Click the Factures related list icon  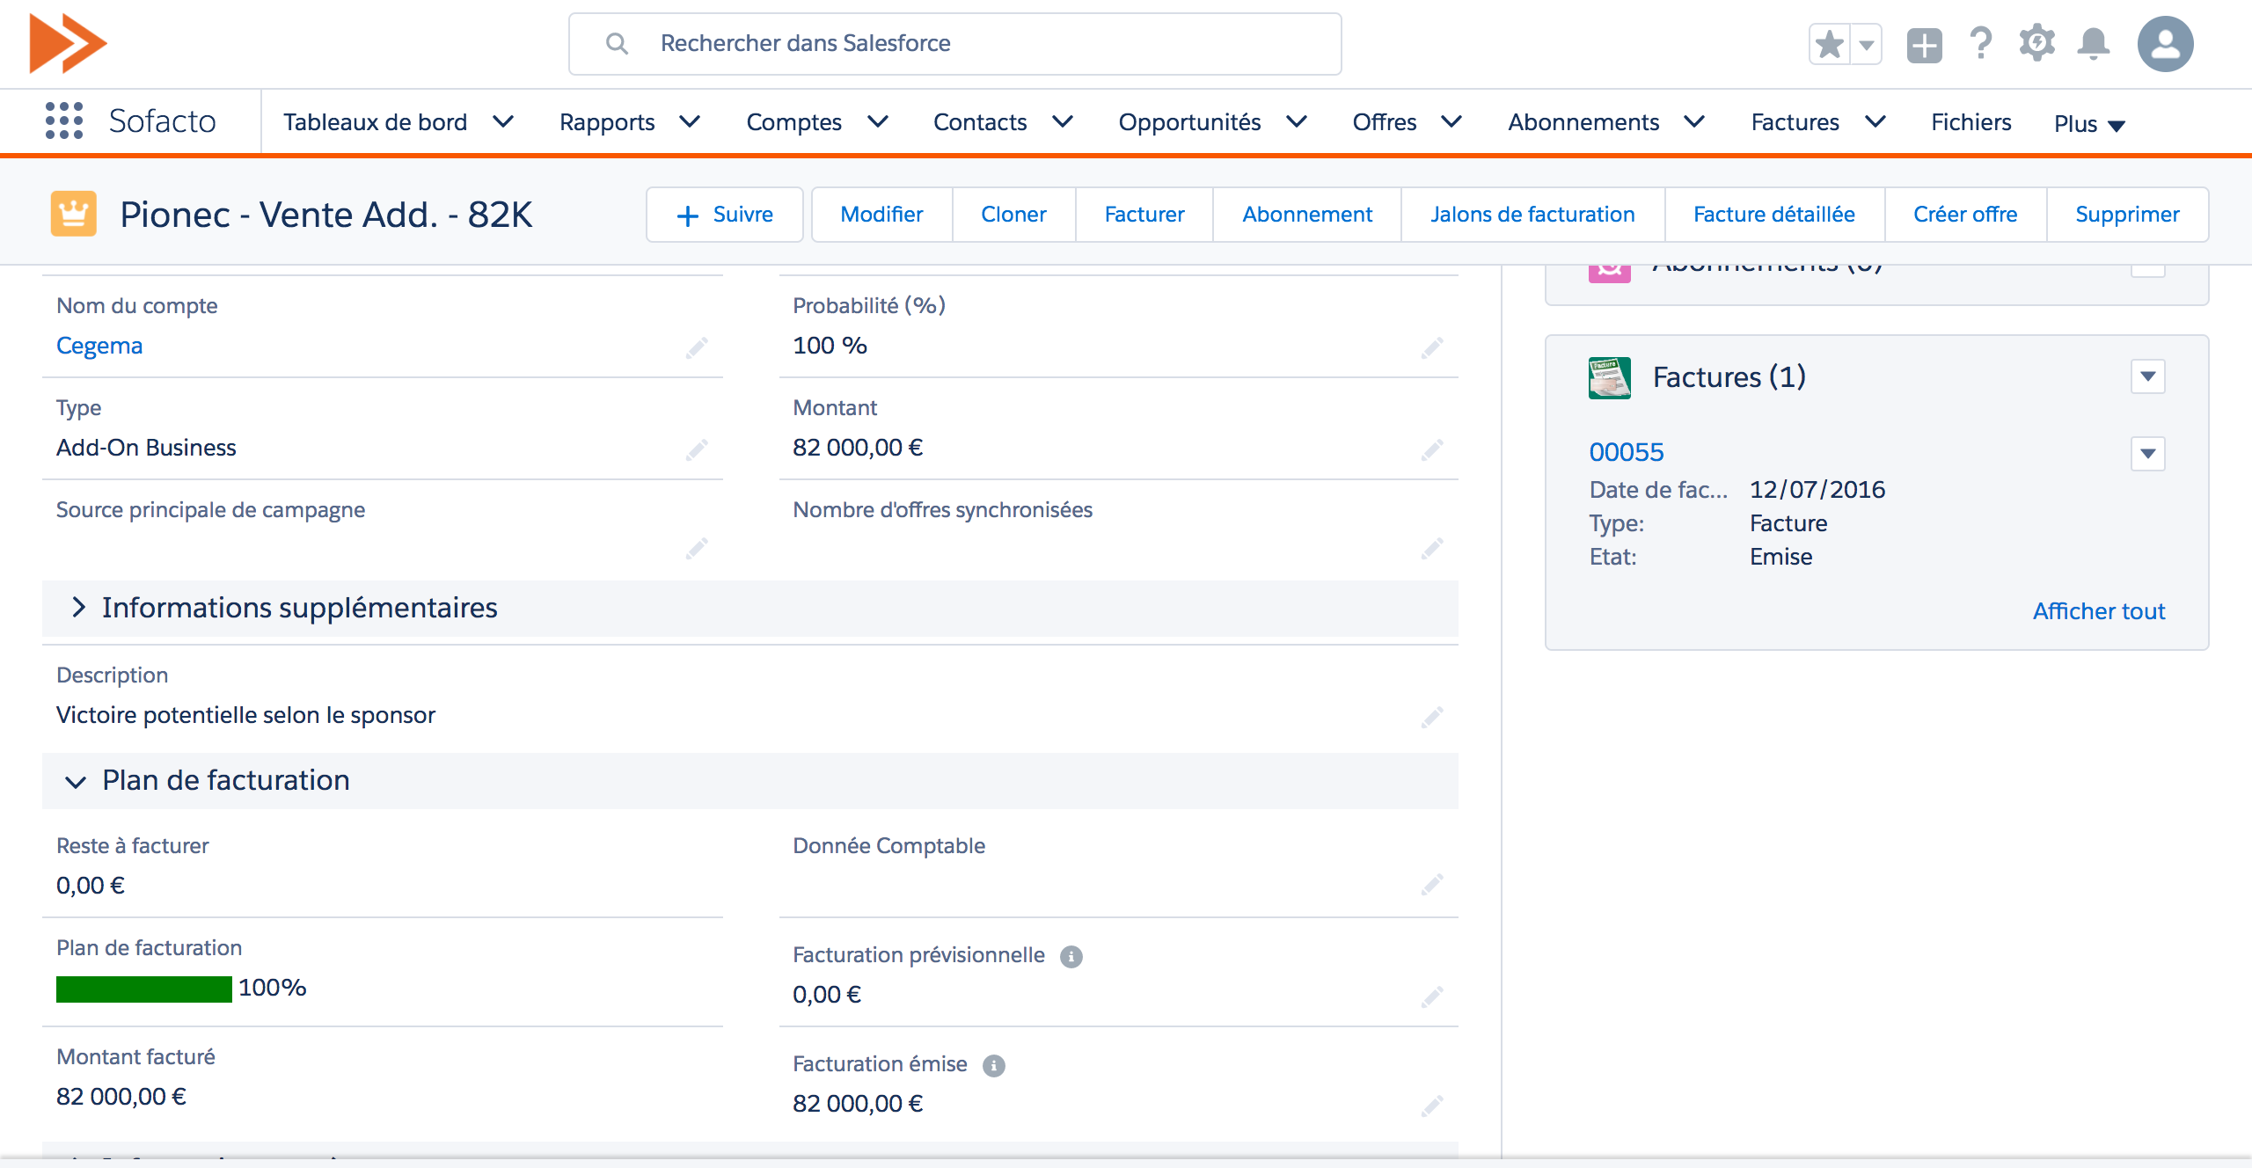pos(1610,377)
